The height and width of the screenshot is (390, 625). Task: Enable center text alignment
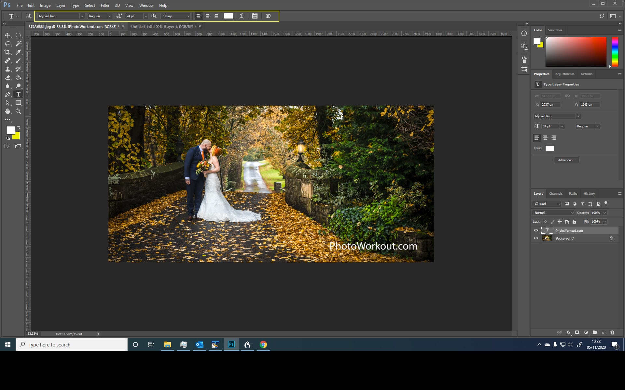[x=207, y=16]
